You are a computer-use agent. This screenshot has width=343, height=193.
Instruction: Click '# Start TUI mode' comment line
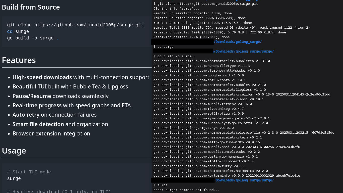pos(29,172)
